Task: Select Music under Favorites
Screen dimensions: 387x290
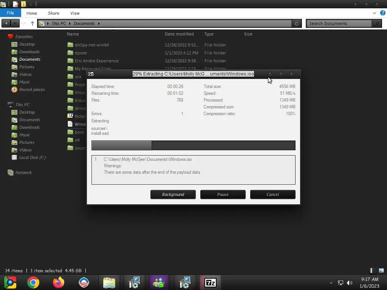Action: coord(25,82)
